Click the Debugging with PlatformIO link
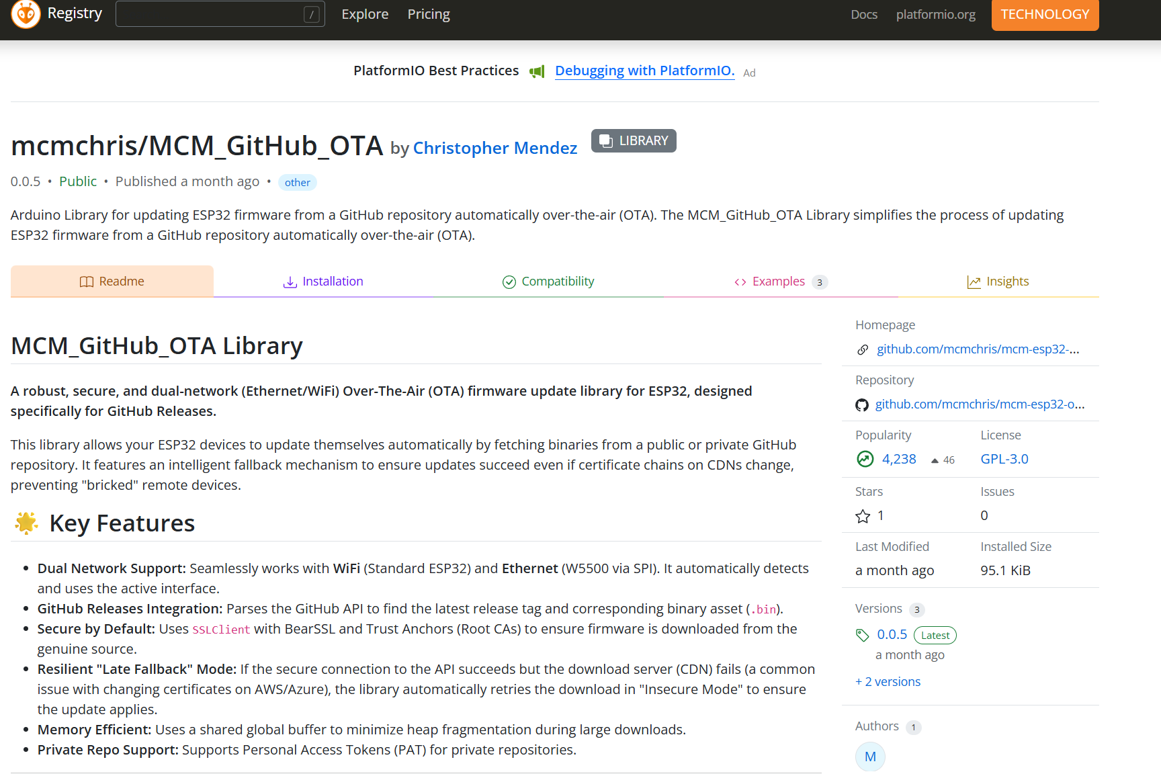 click(644, 71)
